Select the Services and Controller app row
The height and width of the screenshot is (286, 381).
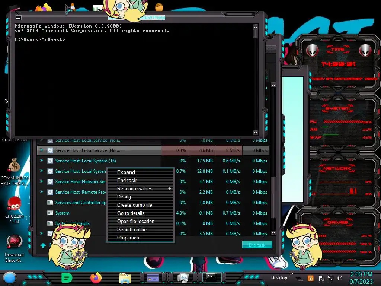(153, 202)
